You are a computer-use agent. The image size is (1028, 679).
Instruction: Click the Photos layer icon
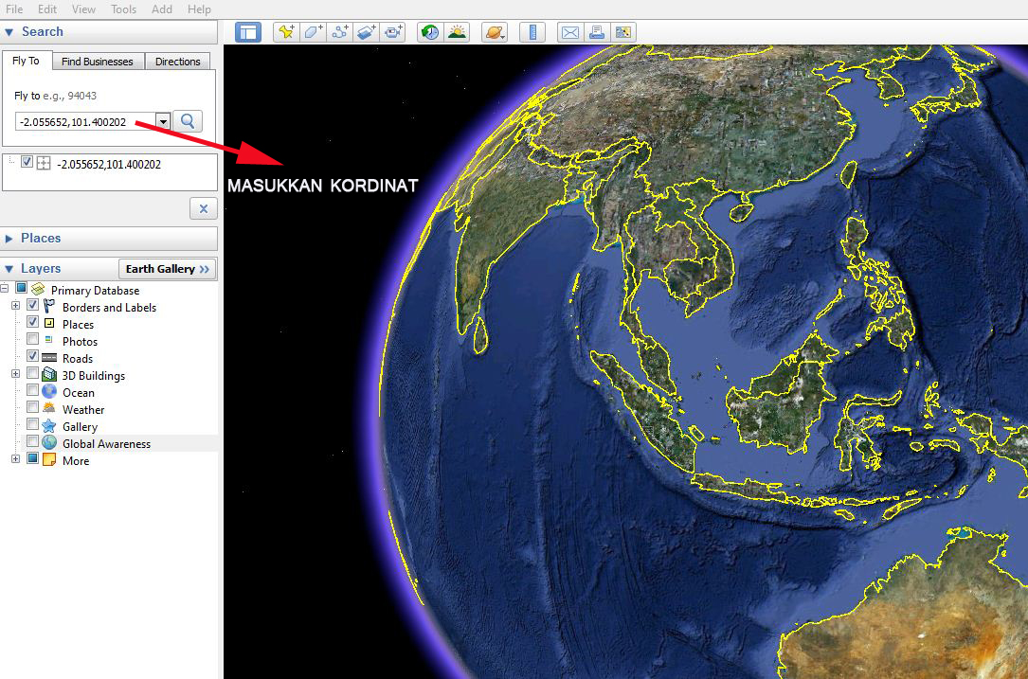tap(49, 339)
